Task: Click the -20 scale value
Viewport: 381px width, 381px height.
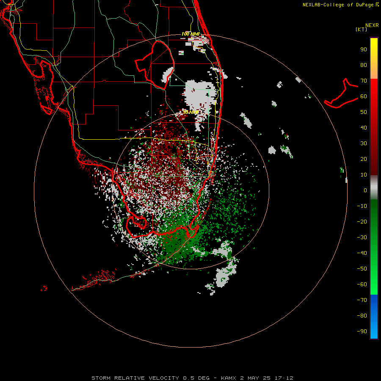Action: (362, 222)
